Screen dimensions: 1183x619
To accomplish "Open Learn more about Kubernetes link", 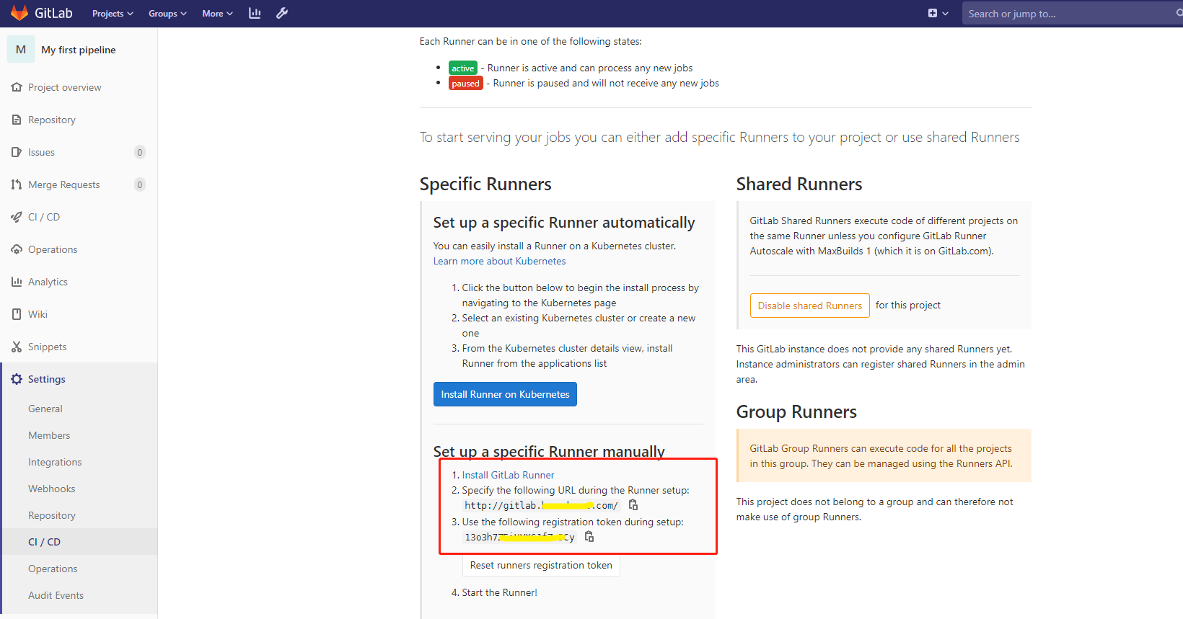I will [499, 261].
